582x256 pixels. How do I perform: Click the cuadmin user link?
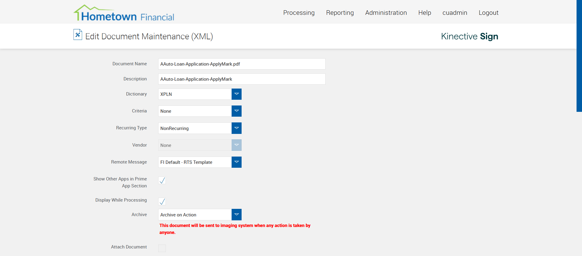tap(455, 13)
